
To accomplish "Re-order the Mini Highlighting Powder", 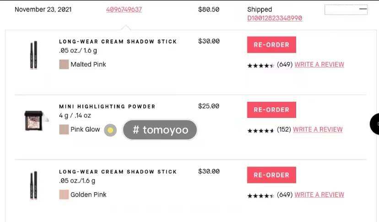I will coord(271,110).
